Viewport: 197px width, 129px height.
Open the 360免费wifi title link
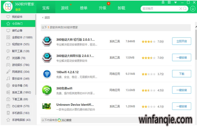(x=64, y=88)
